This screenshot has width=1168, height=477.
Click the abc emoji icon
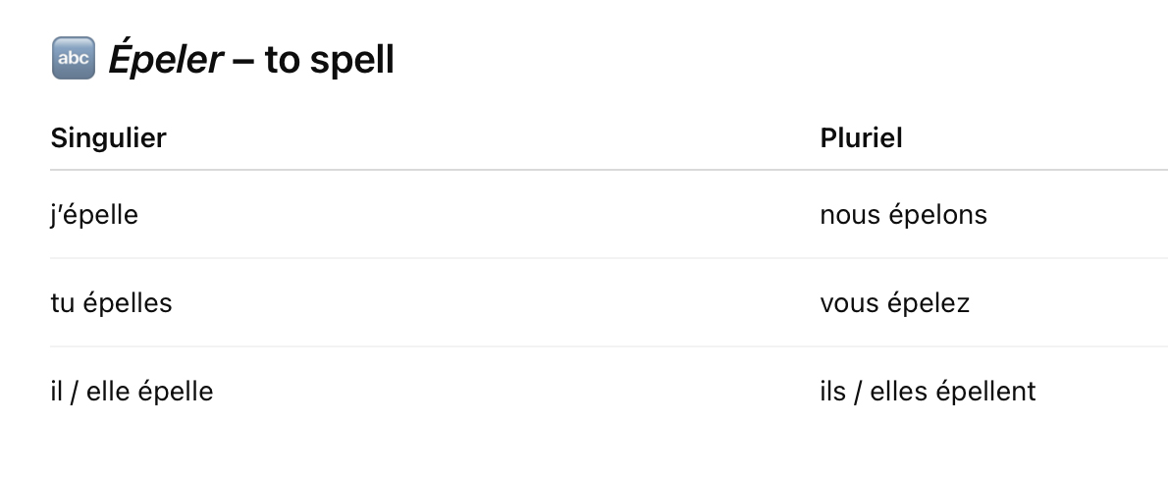tap(73, 58)
